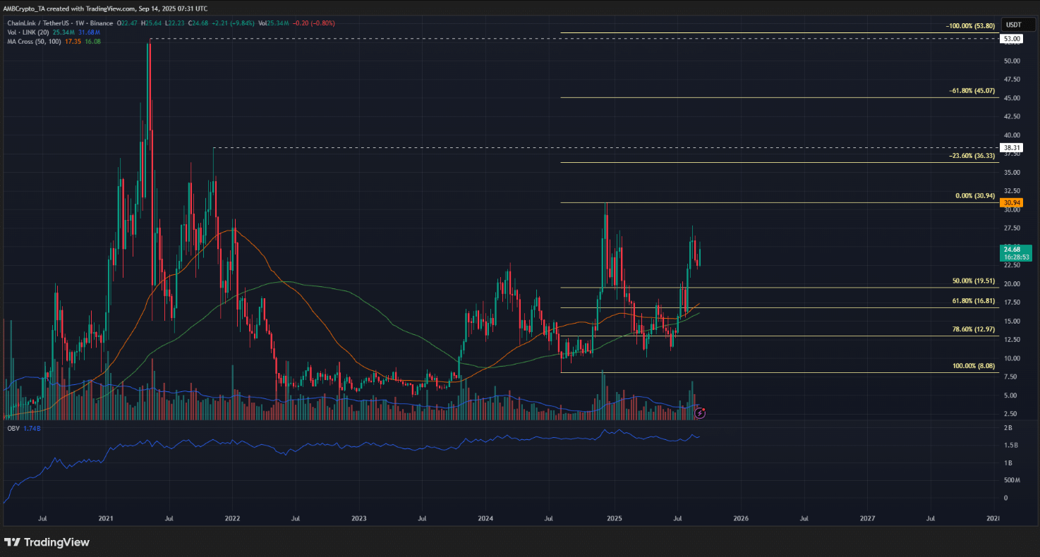The height and width of the screenshot is (557, 1040).
Task: Select the 50.00% (19.51) Fibonacci level label
Action: (x=973, y=281)
